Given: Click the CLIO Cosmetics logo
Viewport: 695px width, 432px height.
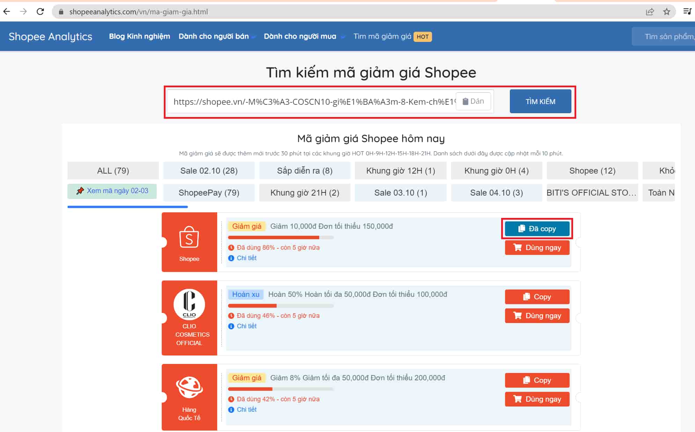Looking at the screenshot, I should (189, 304).
